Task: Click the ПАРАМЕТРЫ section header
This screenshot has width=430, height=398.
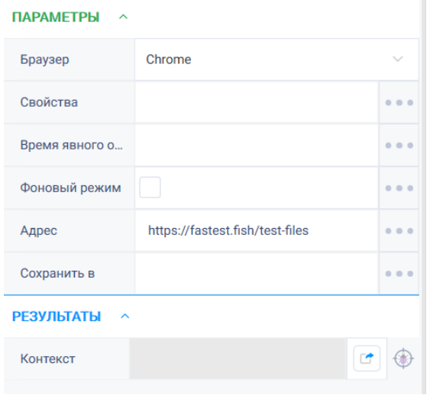Action: click(56, 18)
